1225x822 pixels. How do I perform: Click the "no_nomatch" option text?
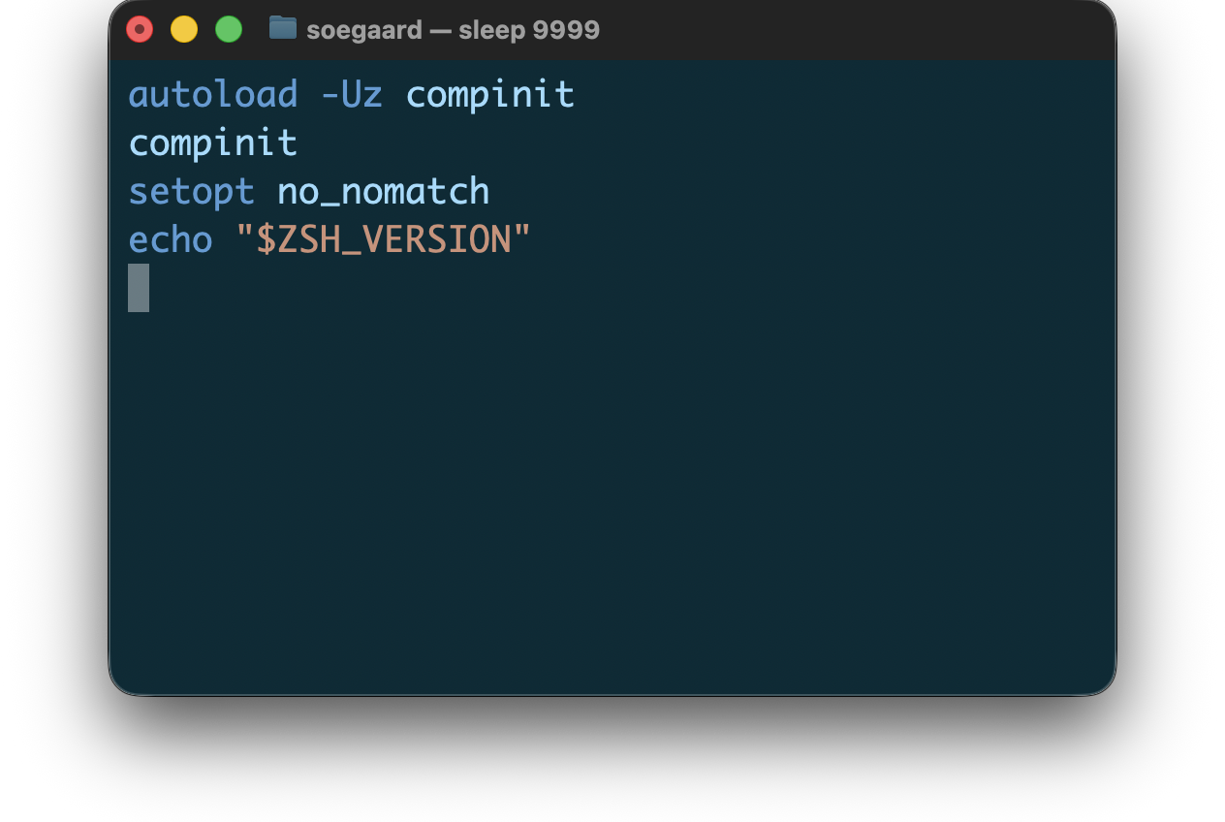click(x=383, y=192)
